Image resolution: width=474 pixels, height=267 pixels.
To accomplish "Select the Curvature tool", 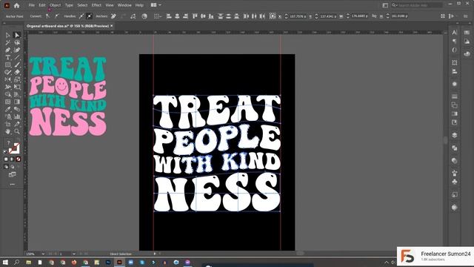I will click(x=17, y=50).
